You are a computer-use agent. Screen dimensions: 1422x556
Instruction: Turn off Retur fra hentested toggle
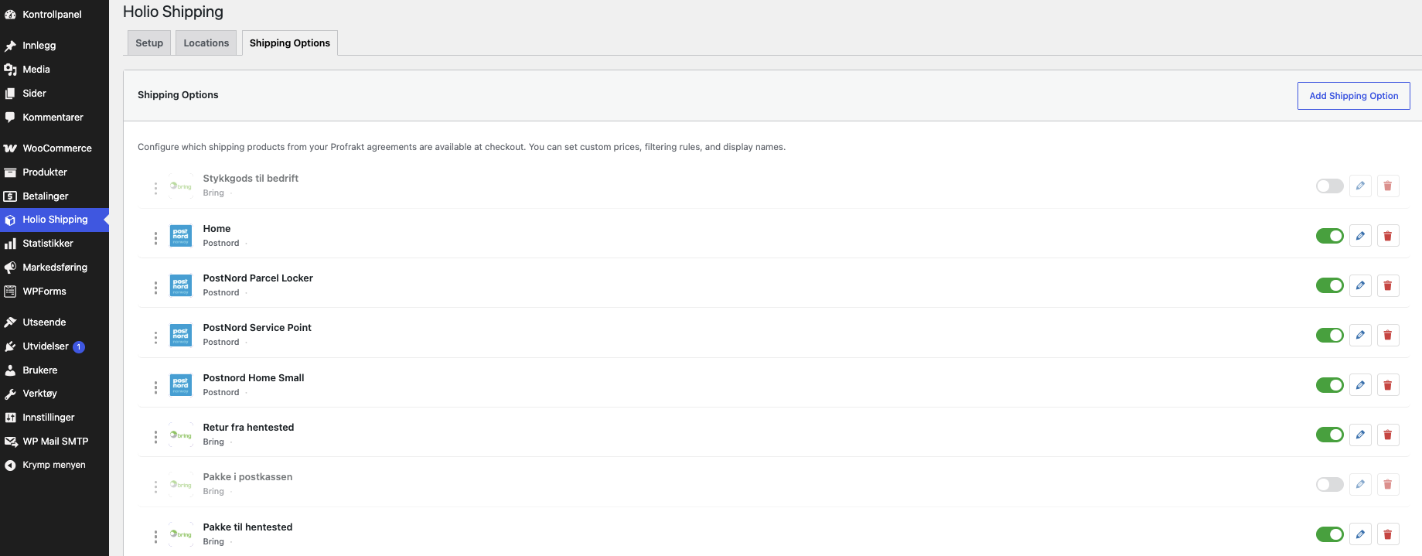(1330, 435)
